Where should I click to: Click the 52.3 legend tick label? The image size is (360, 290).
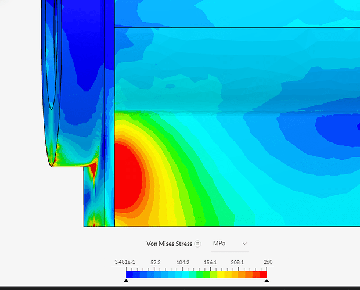click(156, 262)
